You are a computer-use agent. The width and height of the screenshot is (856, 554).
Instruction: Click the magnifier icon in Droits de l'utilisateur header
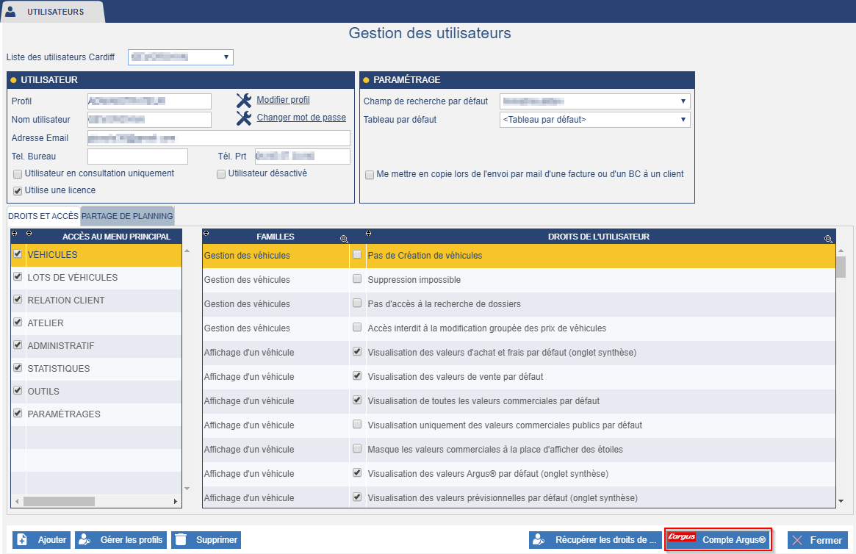tap(828, 239)
